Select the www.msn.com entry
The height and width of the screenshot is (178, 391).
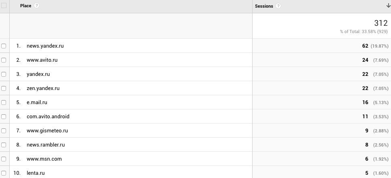(x=44, y=159)
